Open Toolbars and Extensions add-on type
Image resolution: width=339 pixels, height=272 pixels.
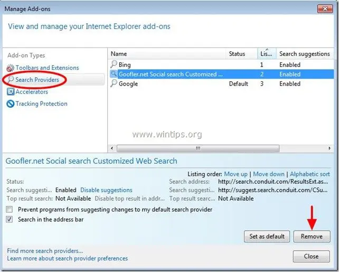pyautogui.click(x=47, y=68)
